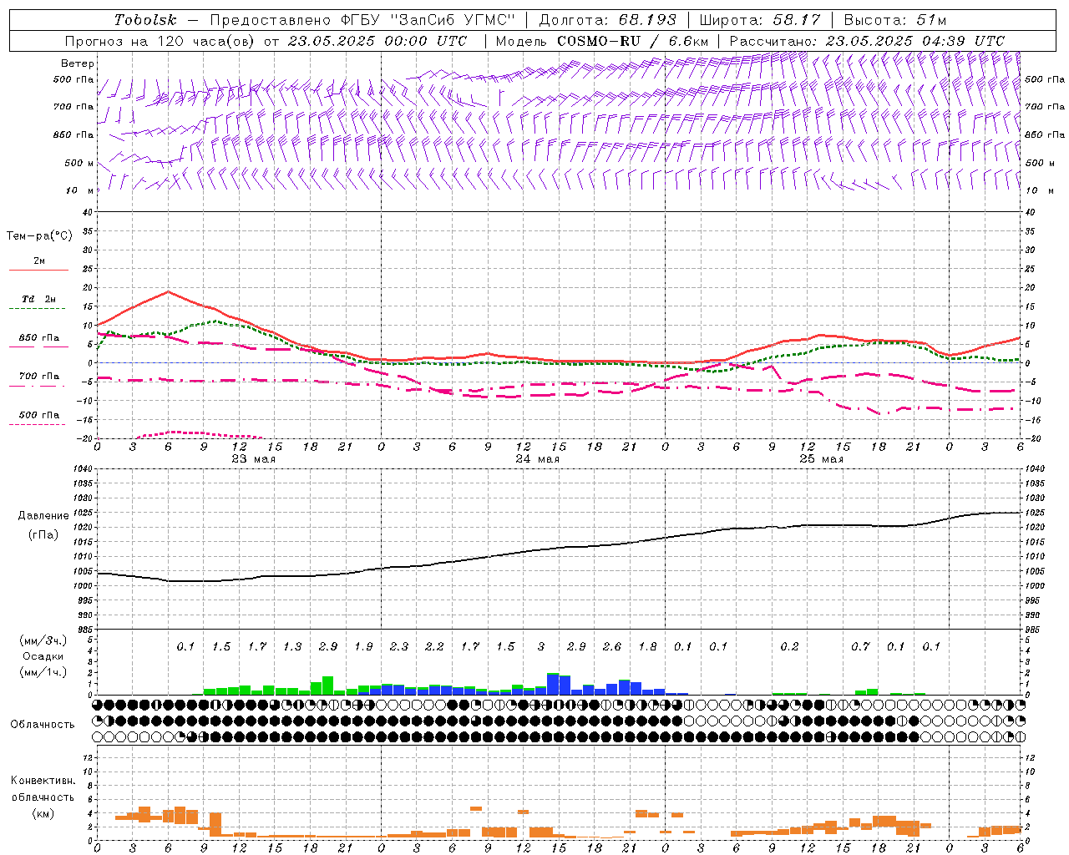Click the 3-hour precipitation value '0.7'
1069x855 pixels.
[x=860, y=647]
